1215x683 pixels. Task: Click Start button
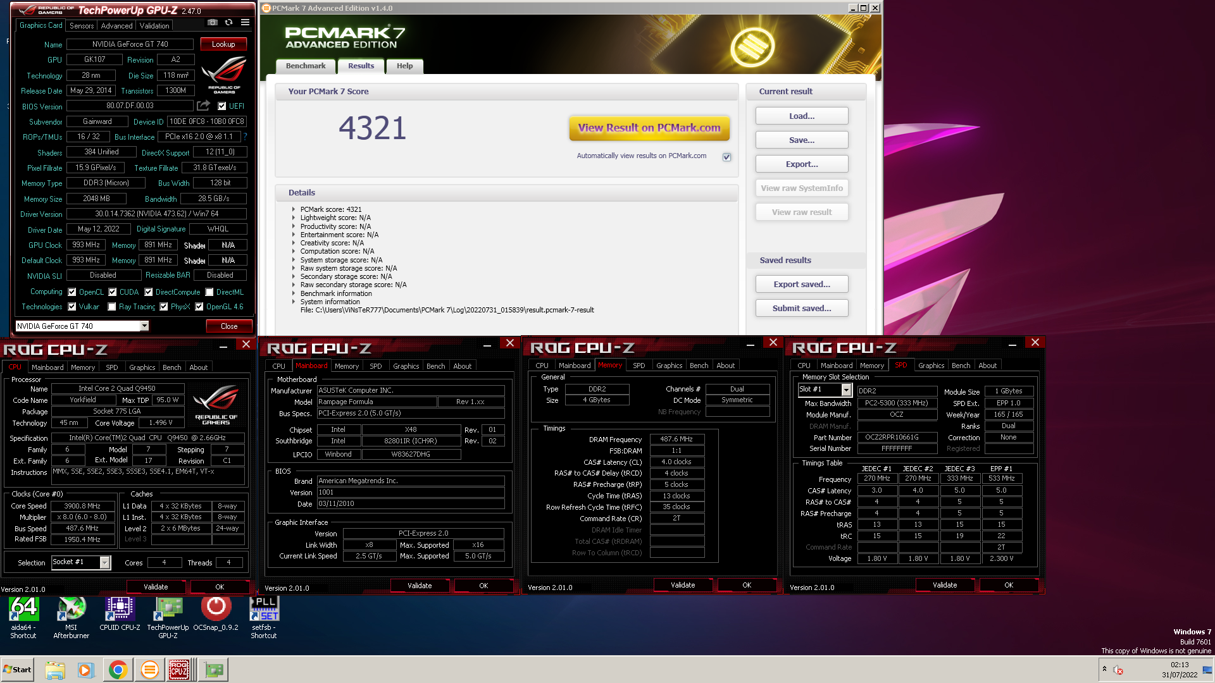(x=18, y=670)
